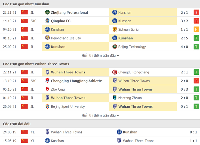
Task: Click the Beijing Technology team badge
Action: pyautogui.click(x=115, y=47)
